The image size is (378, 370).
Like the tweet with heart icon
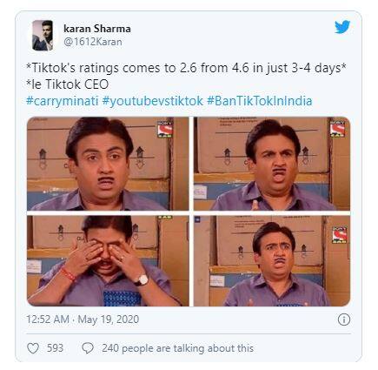(x=33, y=348)
